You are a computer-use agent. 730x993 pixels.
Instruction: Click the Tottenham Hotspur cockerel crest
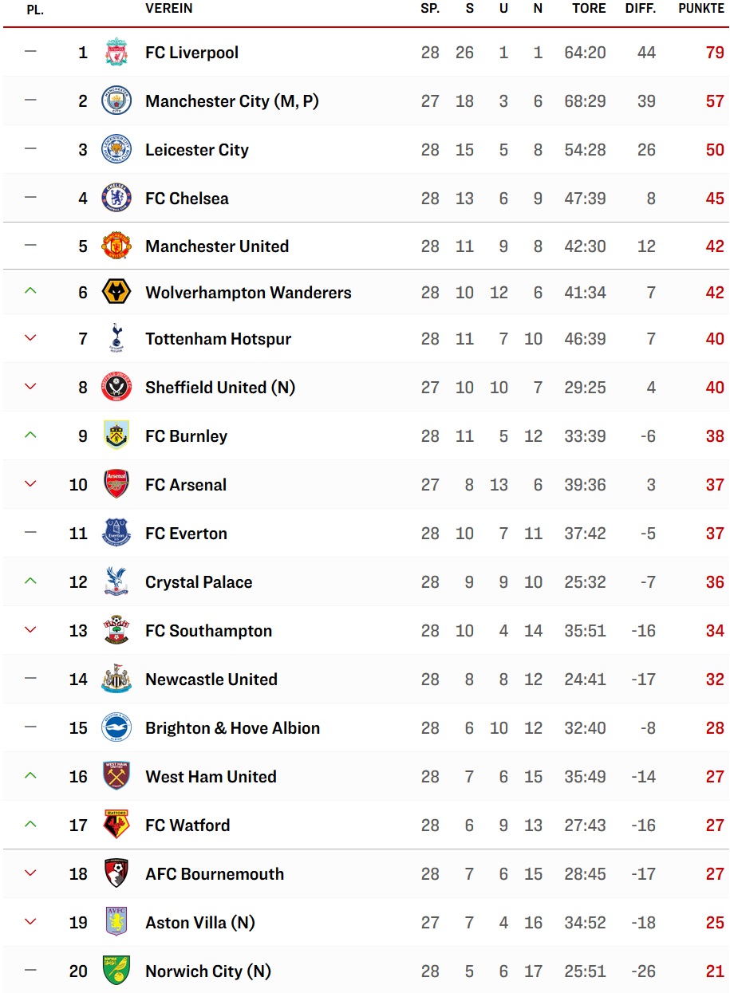[116, 339]
